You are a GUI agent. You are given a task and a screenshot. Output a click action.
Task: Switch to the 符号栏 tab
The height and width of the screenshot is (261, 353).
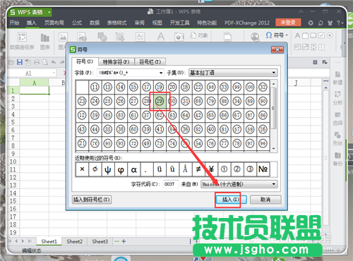tap(150, 62)
